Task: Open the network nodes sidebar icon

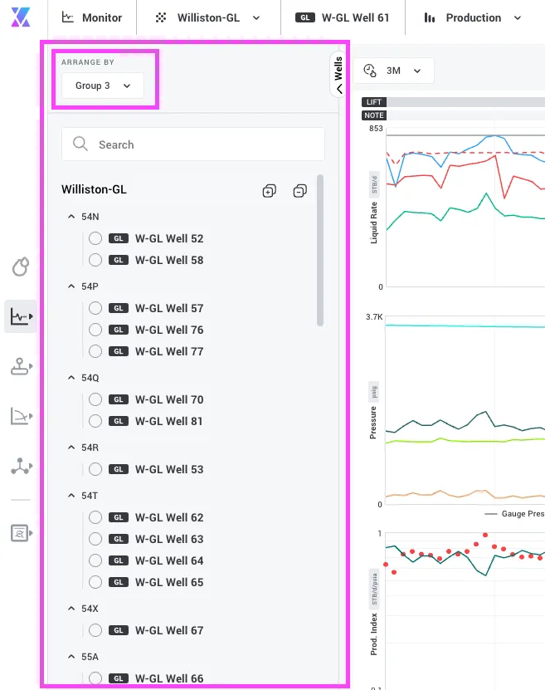Action: tap(21, 466)
